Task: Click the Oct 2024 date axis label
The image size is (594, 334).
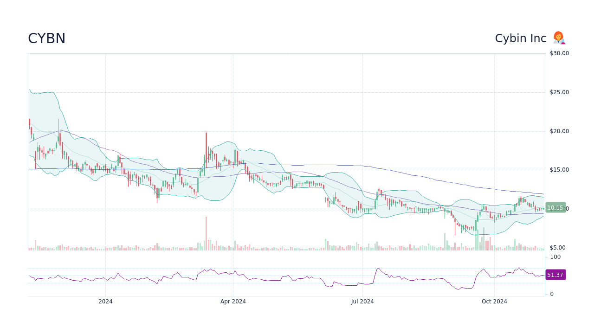Action: [x=494, y=302]
